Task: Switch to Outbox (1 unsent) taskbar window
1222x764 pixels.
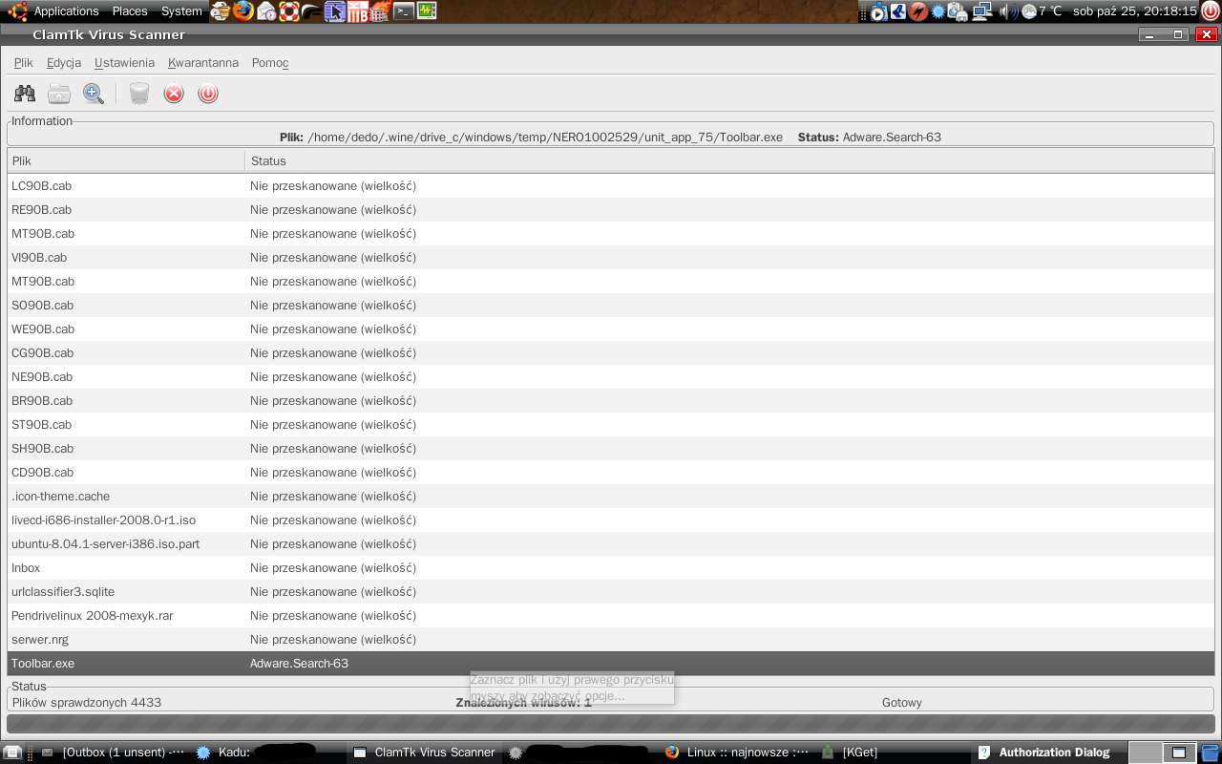Action: (x=111, y=753)
